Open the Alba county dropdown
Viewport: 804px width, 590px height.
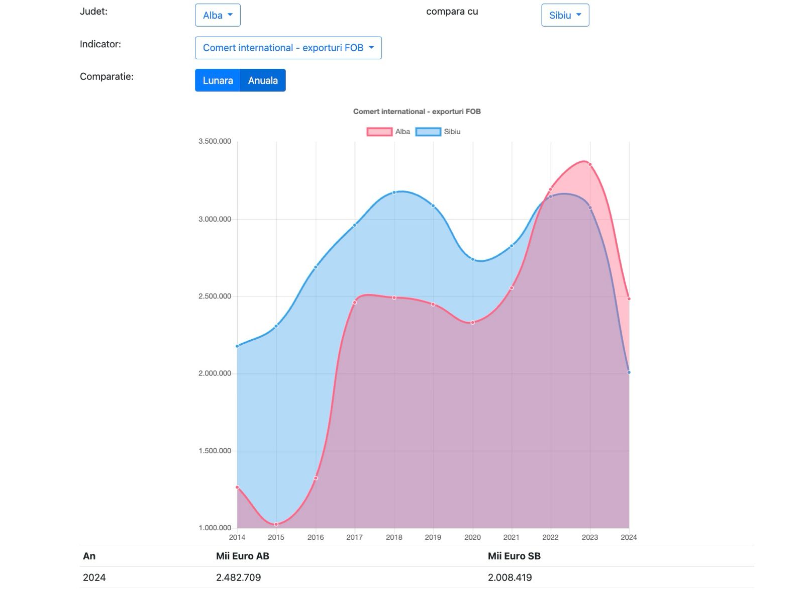pos(217,15)
